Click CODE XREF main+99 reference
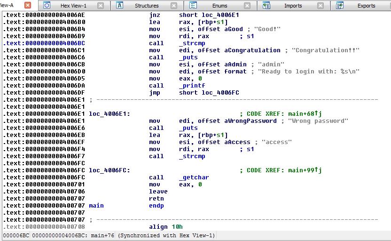Image resolution: width=391 pixels, height=241 pixels. coord(305,170)
